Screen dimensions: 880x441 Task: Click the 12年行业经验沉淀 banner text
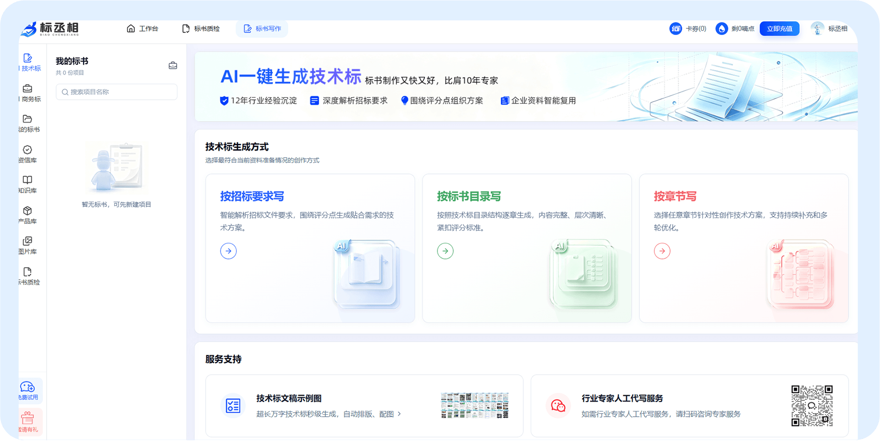pos(264,100)
